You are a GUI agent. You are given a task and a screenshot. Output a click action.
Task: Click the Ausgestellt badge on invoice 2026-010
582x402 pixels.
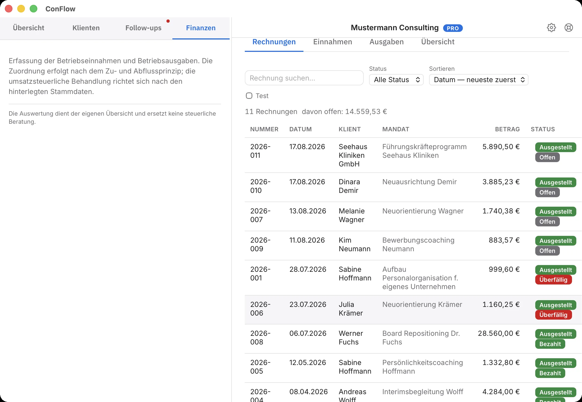tap(556, 182)
